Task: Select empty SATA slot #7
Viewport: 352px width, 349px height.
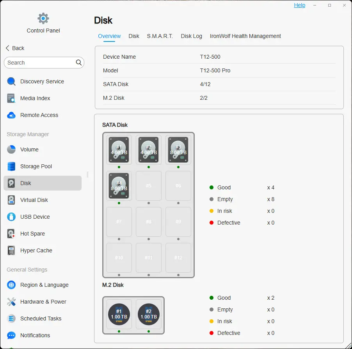Action: point(119,222)
